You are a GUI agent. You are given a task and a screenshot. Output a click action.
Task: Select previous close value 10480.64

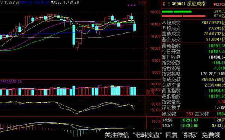217,57
